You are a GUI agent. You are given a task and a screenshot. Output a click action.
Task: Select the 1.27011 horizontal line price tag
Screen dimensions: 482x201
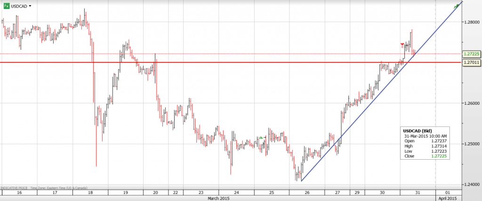471,62
